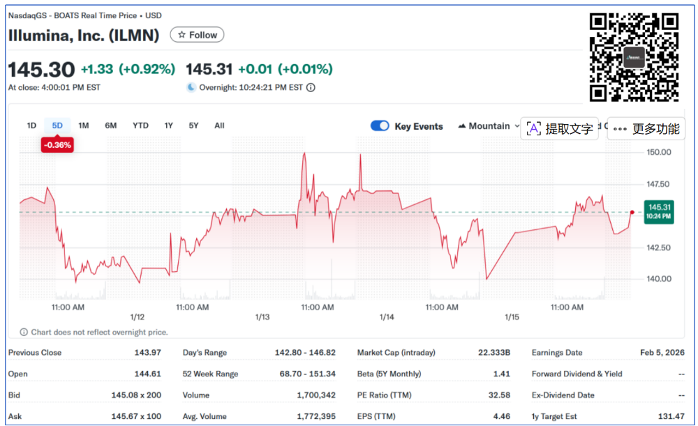Expand the Mountain chart type dropdown
Image resolution: width=698 pixels, height=426 pixels.
coord(517,126)
